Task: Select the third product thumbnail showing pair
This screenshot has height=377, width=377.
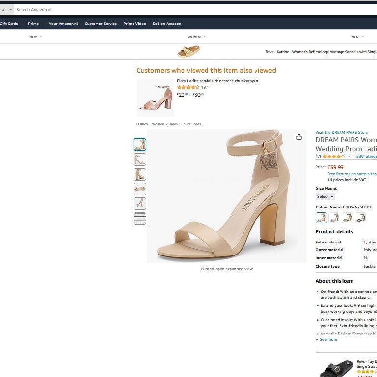Action: [140, 174]
